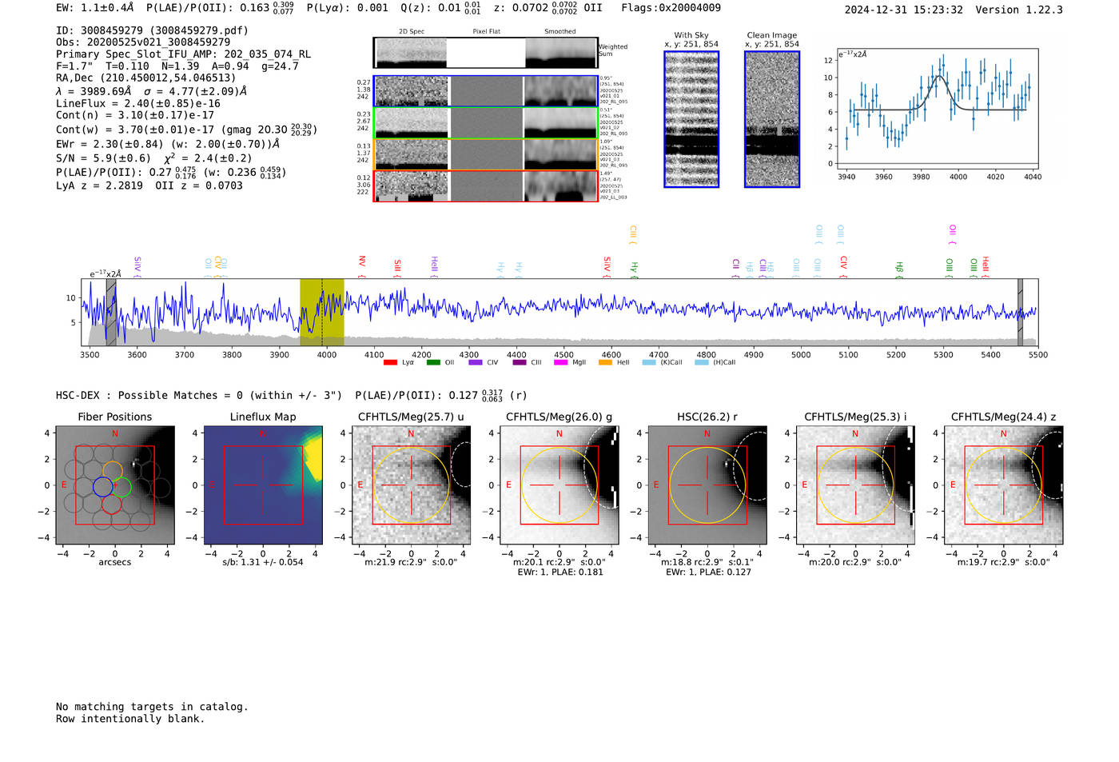This screenshot has height=762, width=1119.
Task: Click the 'Smoothed' column header
Action: tap(560, 32)
